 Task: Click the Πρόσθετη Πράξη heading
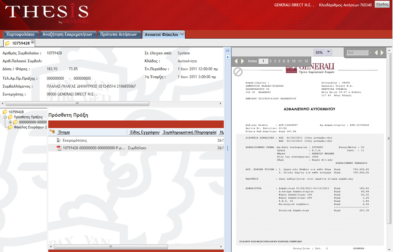tap(68, 115)
